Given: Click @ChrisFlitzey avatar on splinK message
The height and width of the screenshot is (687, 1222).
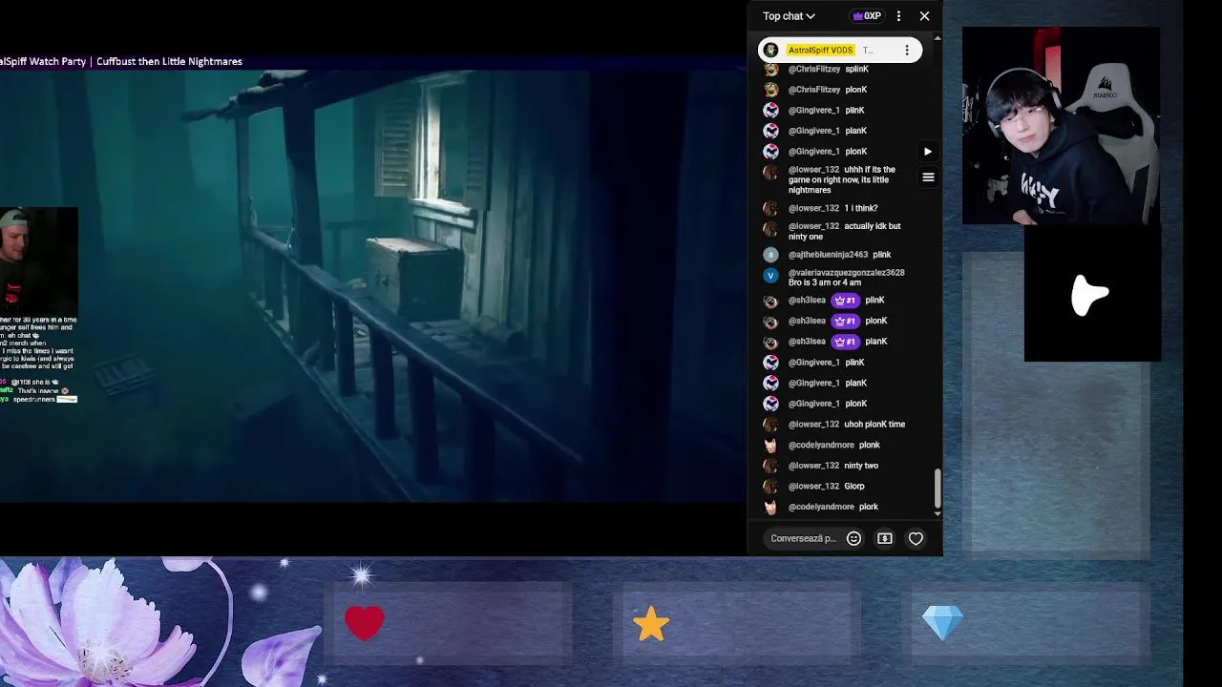Looking at the screenshot, I should pyautogui.click(x=770, y=70).
